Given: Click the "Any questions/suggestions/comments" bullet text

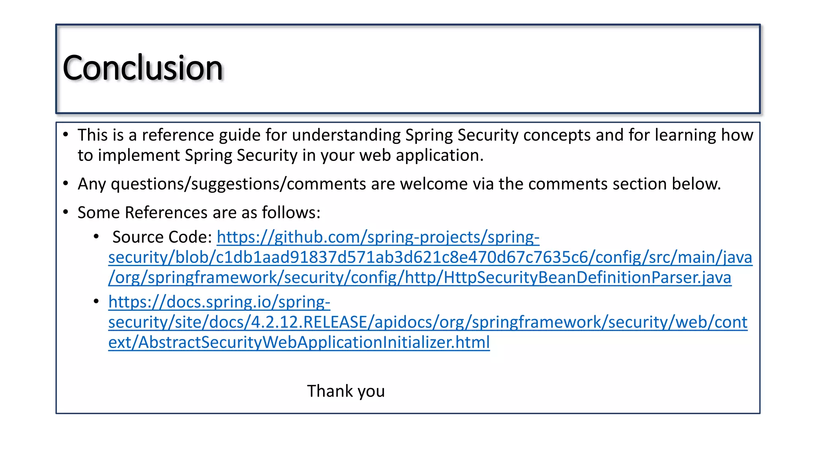Looking at the screenshot, I should click(x=399, y=184).
